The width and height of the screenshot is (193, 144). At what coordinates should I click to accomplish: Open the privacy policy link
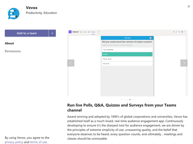tap(14, 142)
